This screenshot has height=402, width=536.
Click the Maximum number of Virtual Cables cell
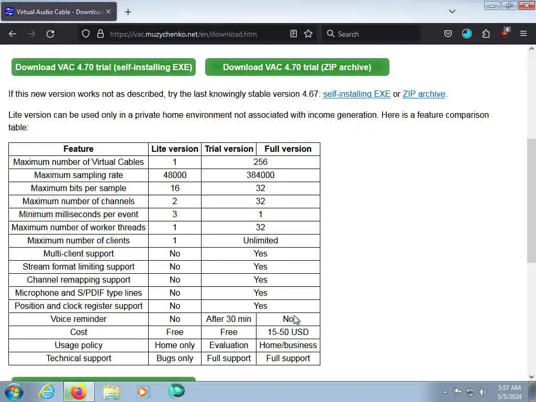pyautogui.click(x=79, y=162)
